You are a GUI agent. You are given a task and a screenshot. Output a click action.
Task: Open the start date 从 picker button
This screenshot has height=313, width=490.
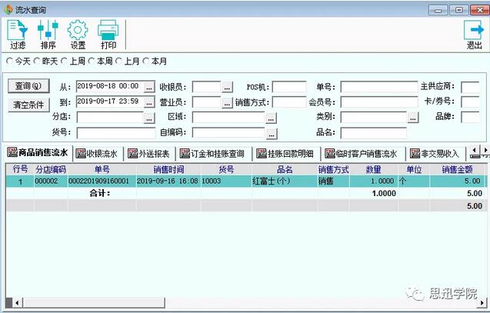[149, 87]
